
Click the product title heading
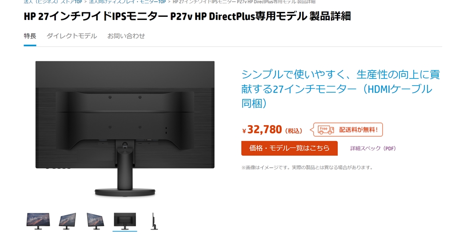pos(187,16)
